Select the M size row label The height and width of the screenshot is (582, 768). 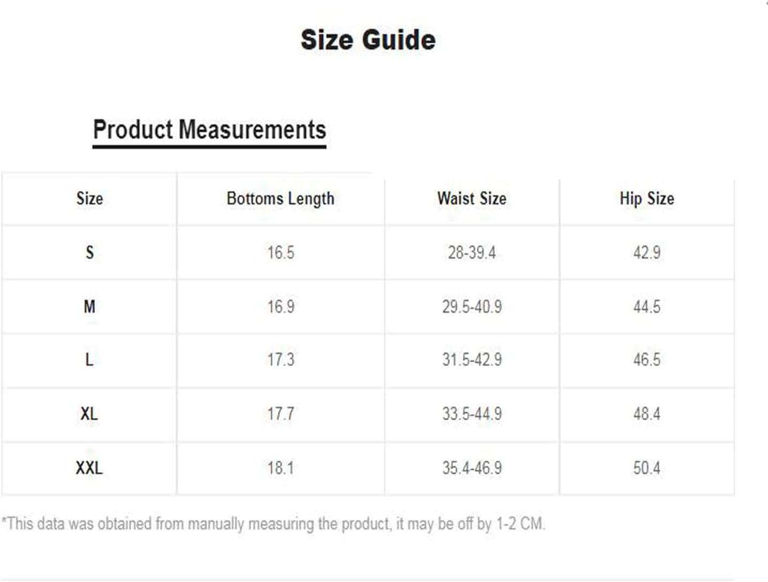90,307
